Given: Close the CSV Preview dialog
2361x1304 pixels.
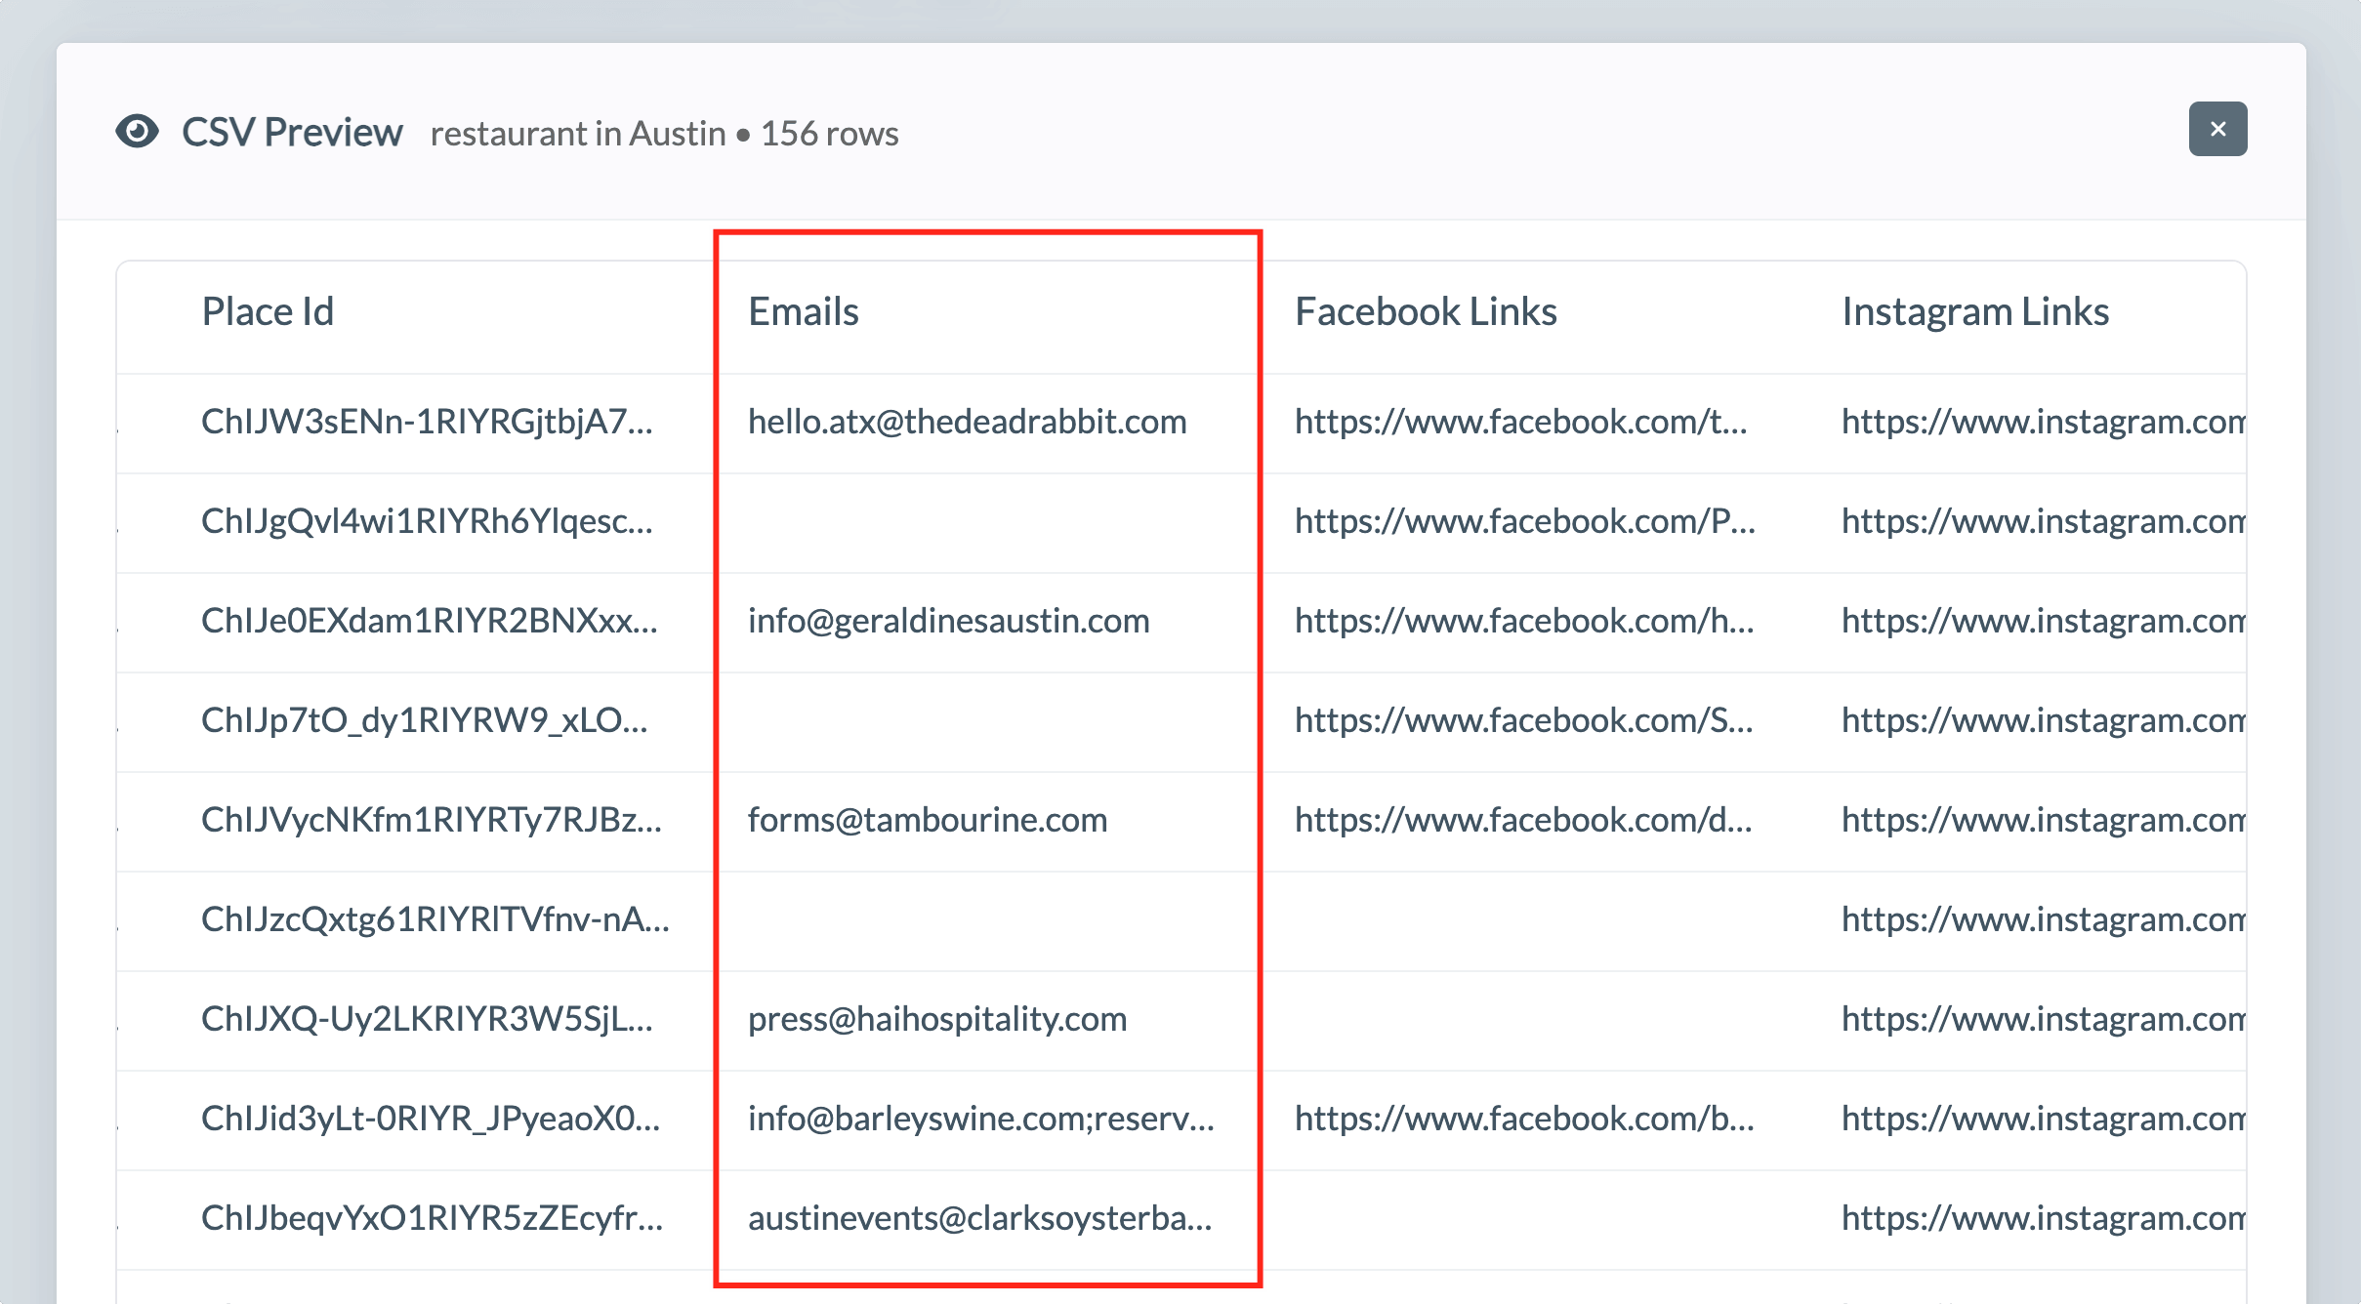Looking at the screenshot, I should pos(2217,129).
